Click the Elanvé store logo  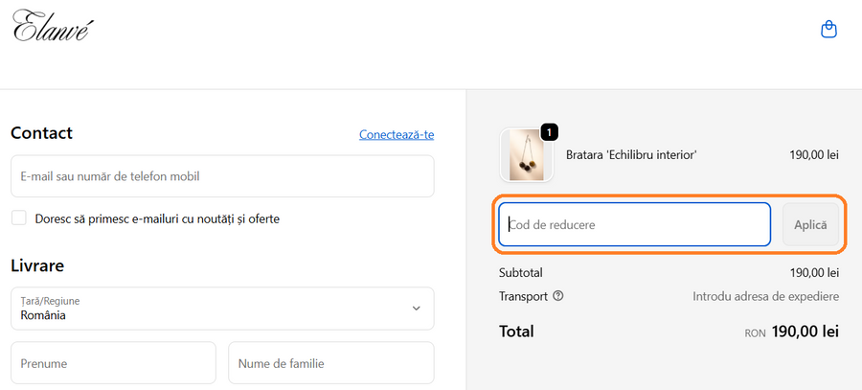coord(53,27)
